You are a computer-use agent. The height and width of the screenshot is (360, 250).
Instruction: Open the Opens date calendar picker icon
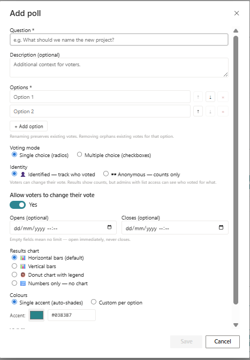(x=110, y=228)
